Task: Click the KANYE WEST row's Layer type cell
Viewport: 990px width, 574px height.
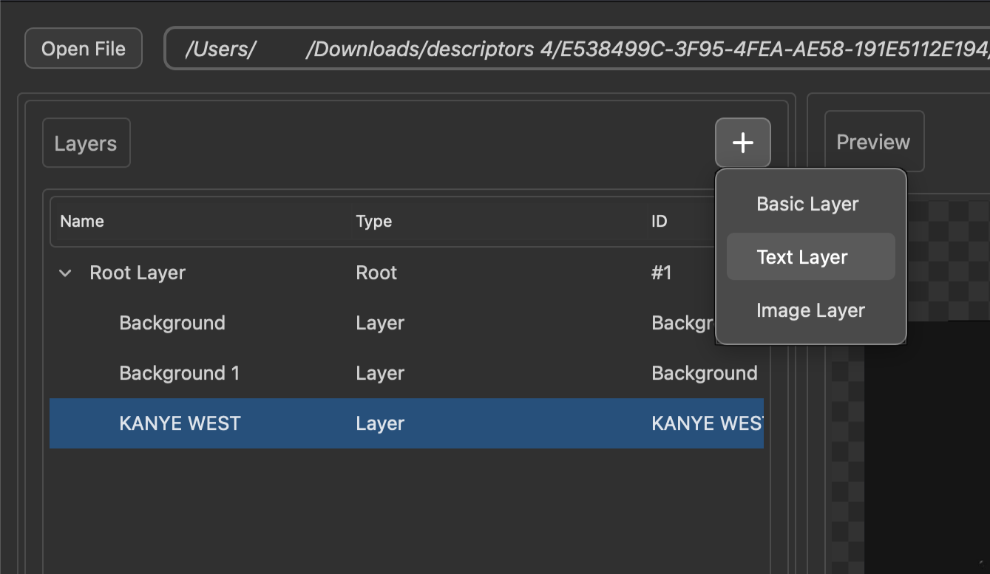Action: (380, 424)
